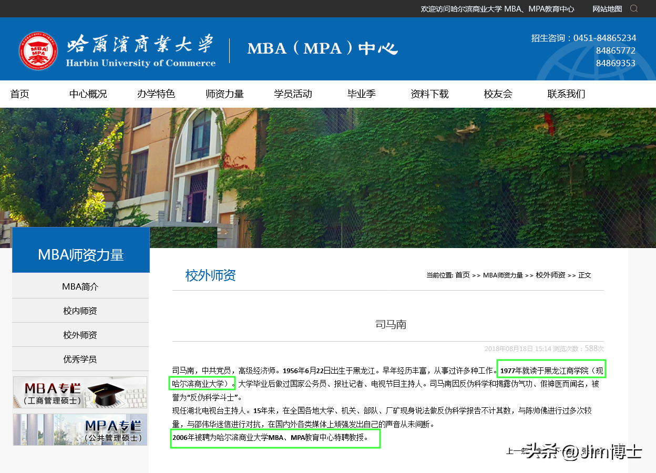
Task: Click 校外师资 in the breadcrumb trail
Action: tap(550, 275)
